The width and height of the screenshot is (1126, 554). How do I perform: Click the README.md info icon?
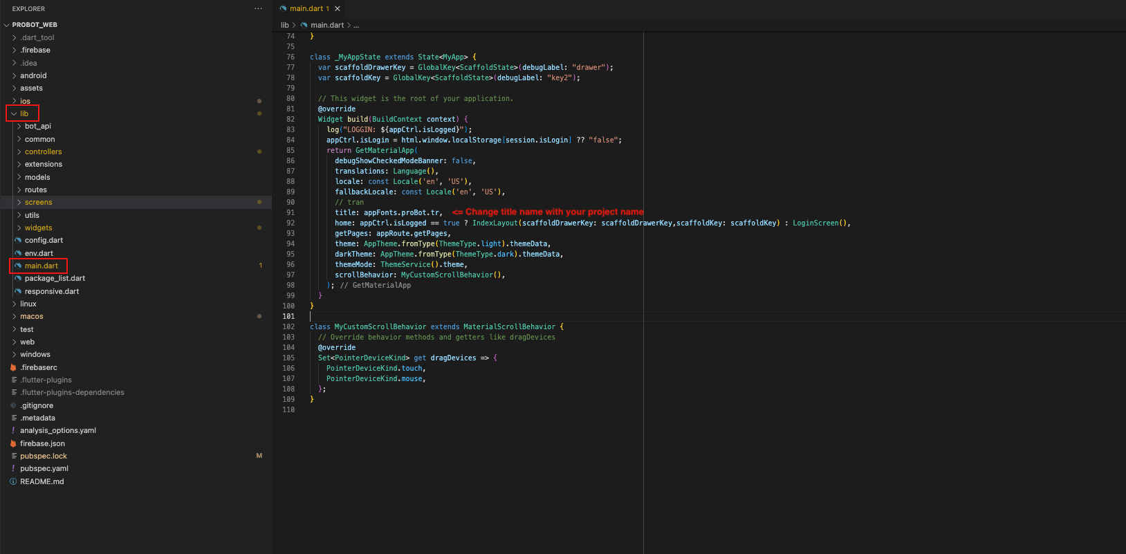[13, 482]
